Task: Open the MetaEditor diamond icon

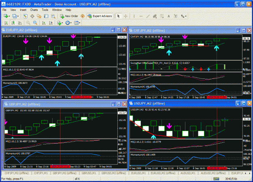Action: (x=83, y=16)
